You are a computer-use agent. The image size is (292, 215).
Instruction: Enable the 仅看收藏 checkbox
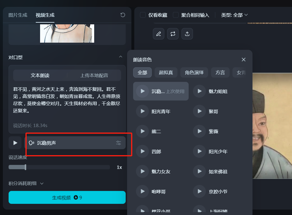143,15
